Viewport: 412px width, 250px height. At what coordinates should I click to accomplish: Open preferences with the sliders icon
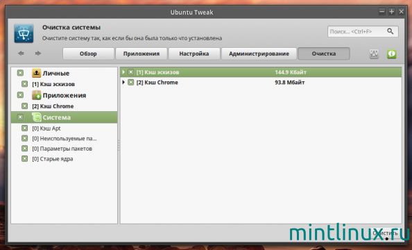click(x=374, y=54)
